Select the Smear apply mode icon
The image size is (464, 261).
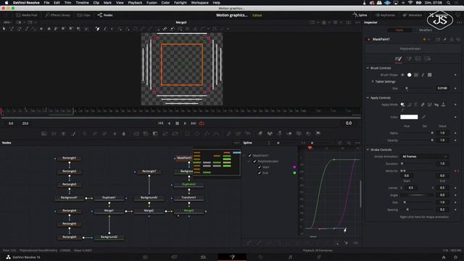click(x=436, y=104)
